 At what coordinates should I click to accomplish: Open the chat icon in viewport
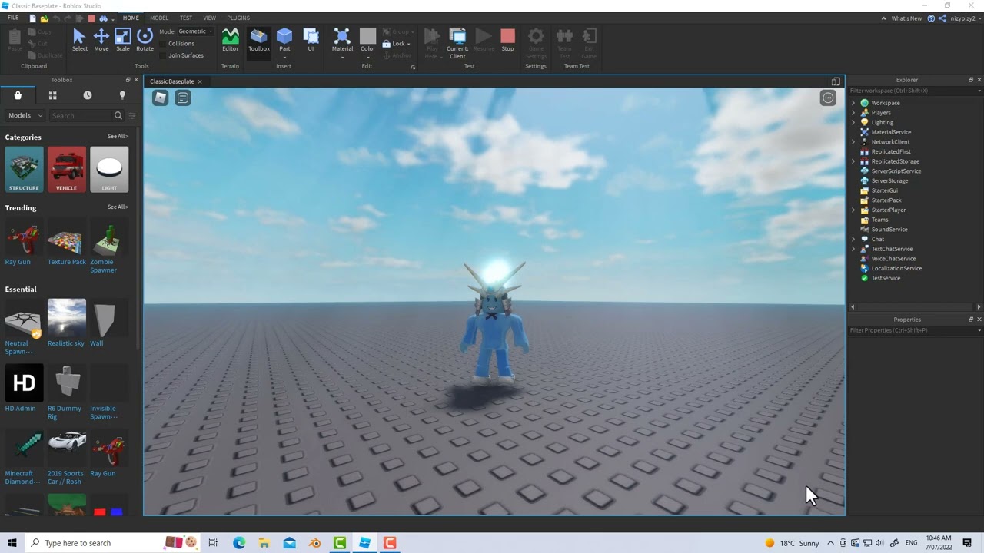point(183,98)
